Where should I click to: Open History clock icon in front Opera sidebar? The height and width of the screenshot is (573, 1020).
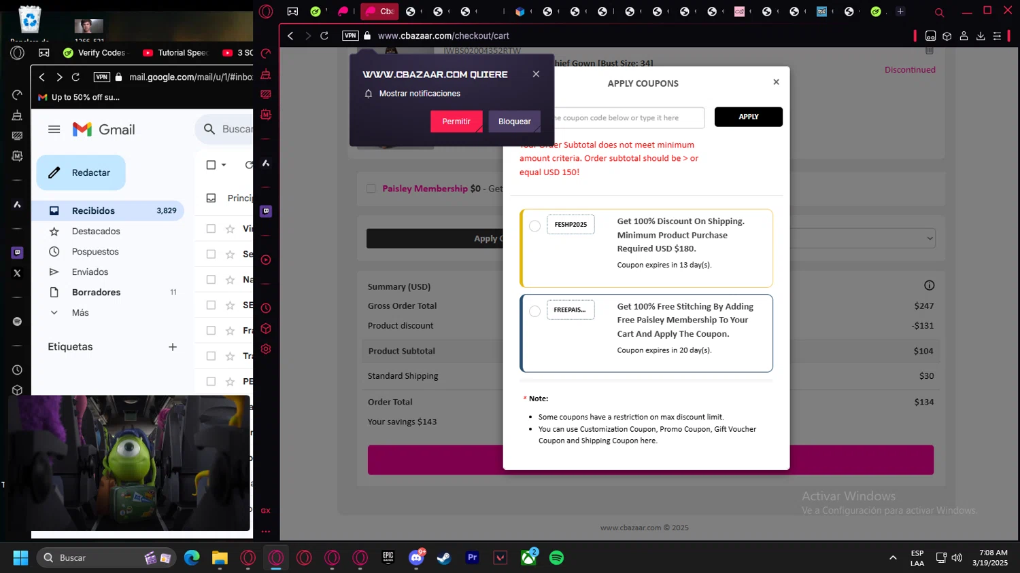point(266,308)
